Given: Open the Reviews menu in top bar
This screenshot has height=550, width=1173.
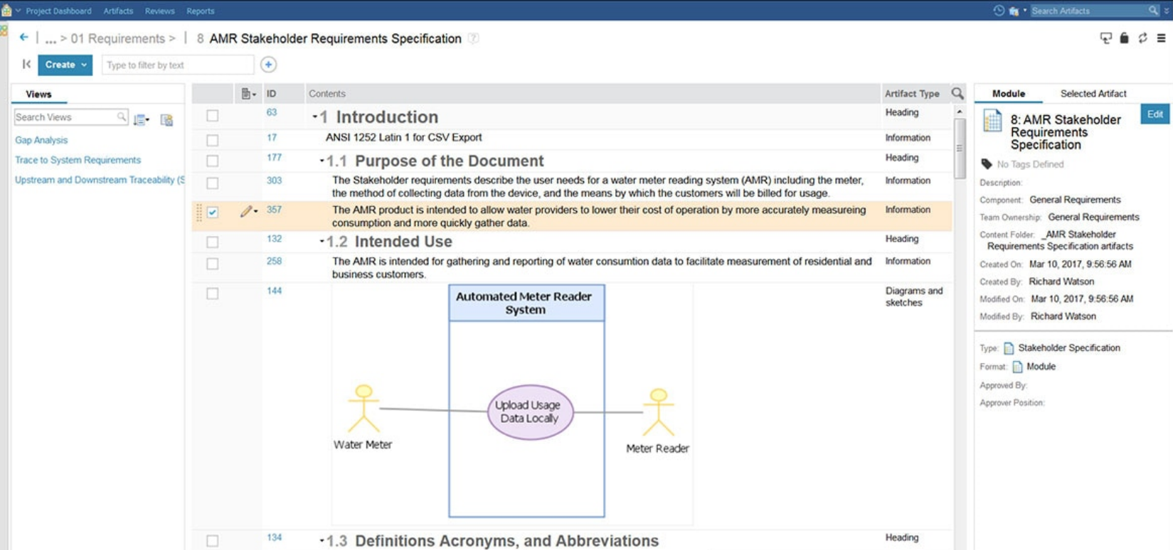Looking at the screenshot, I should coord(159,11).
